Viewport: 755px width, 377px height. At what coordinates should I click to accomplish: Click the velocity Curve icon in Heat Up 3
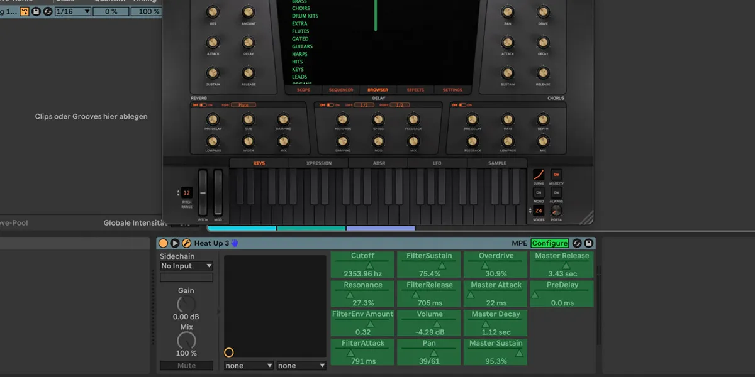point(539,174)
